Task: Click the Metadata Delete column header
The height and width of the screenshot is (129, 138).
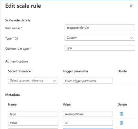Action: pyautogui.click(x=122, y=105)
